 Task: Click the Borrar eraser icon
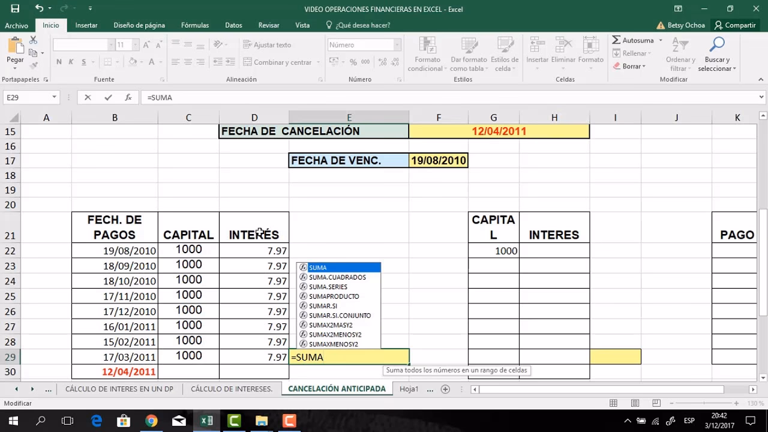(x=617, y=66)
